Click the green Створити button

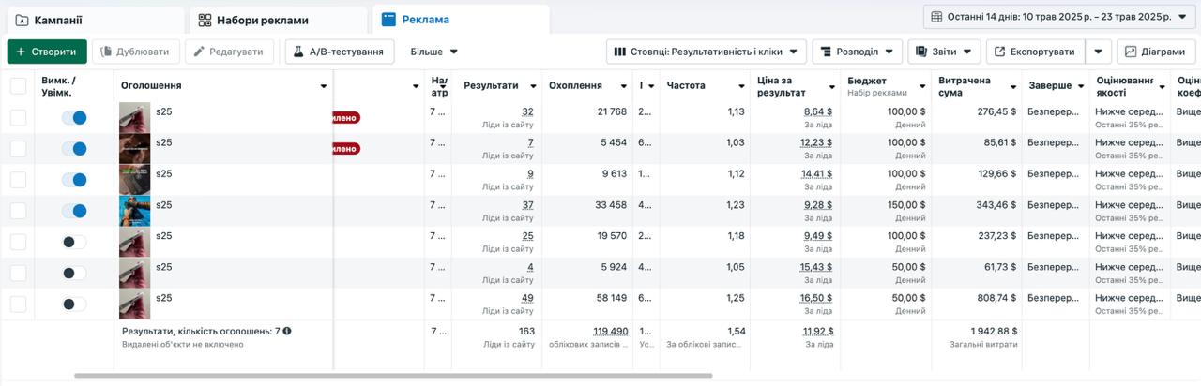[47, 52]
